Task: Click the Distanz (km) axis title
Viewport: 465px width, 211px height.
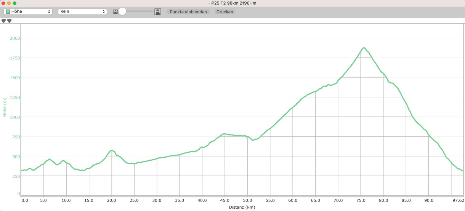Action: [x=242, y=208]
